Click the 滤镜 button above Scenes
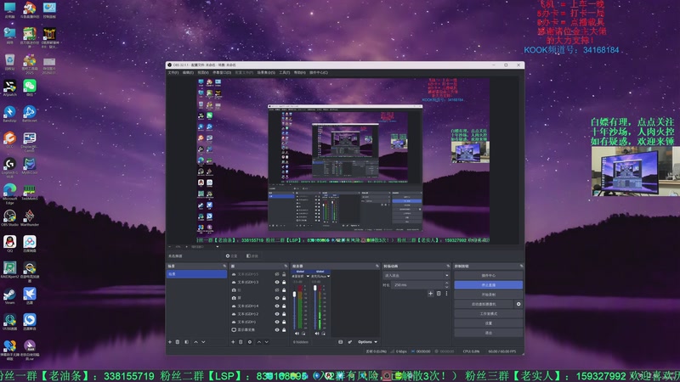The image size is (680, 382). click(x=252, y=256)
